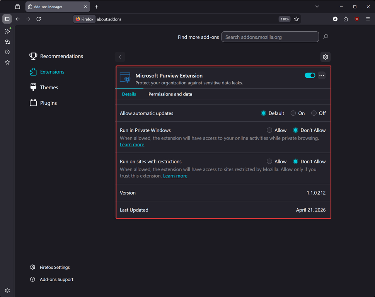The height and width of the screenshot is (297, 375).
Task: Click the about:addons address bar
Action: (x=187, y=19)
